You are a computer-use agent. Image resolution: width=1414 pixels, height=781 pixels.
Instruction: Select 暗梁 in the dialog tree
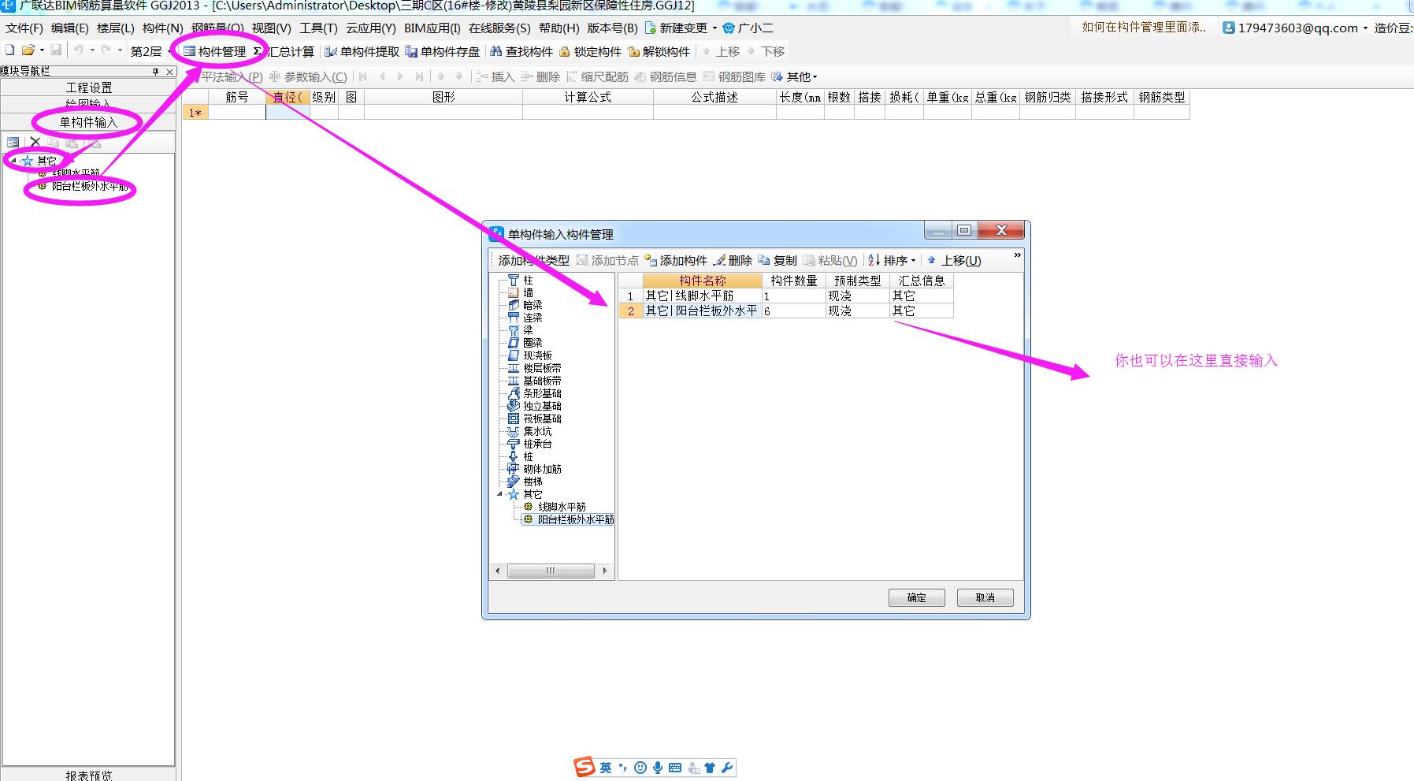533,305
